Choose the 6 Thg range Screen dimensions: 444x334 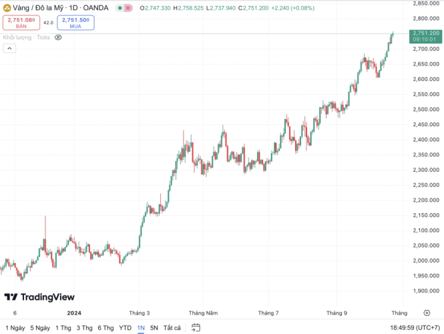105,328
